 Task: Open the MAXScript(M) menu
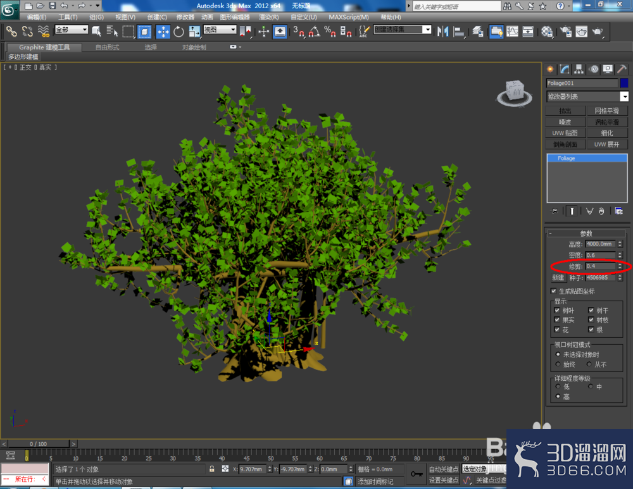348,17
